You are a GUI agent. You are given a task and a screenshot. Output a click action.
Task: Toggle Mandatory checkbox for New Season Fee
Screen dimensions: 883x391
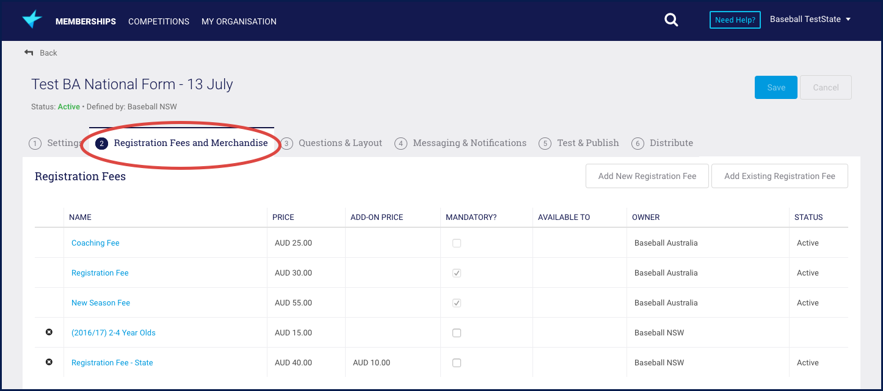coord(457,303)
